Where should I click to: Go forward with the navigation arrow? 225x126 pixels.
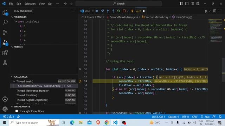(71, 3)
